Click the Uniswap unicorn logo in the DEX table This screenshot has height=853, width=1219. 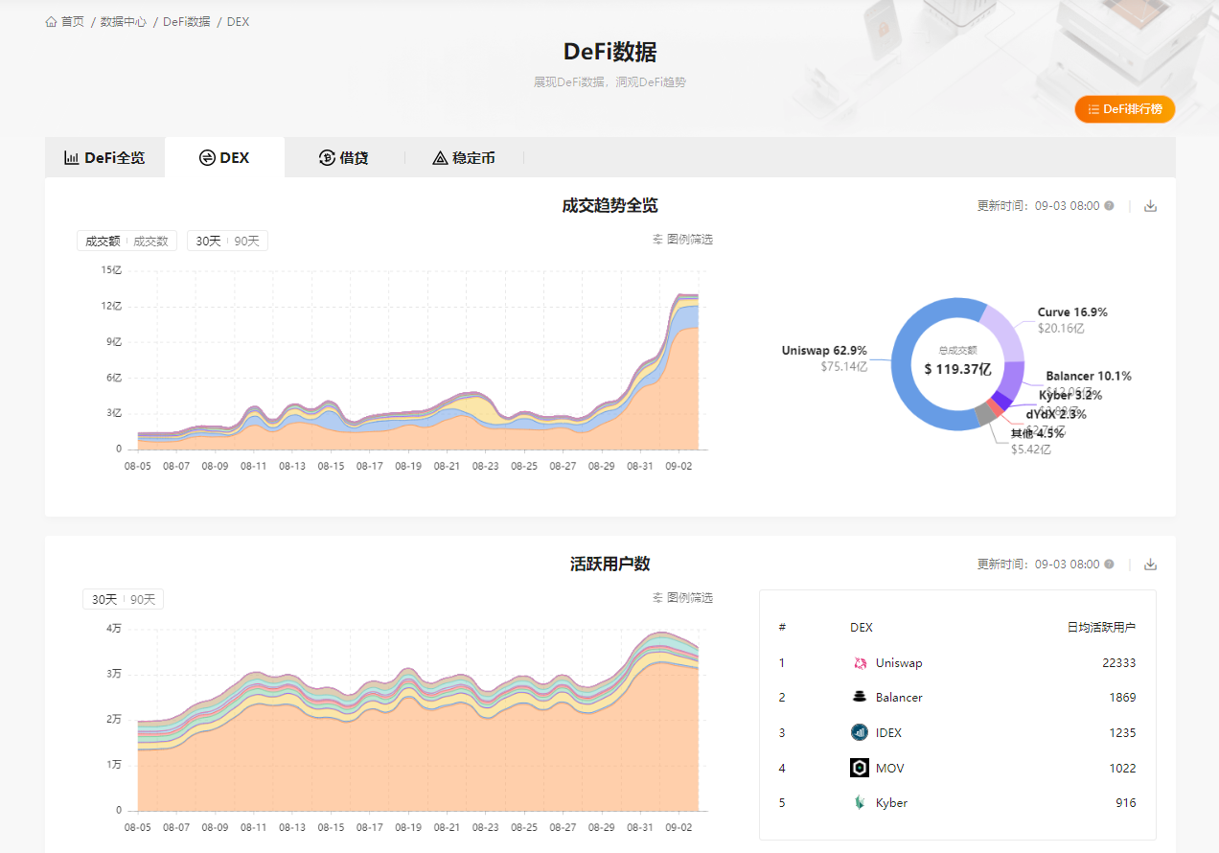point(859,662)
